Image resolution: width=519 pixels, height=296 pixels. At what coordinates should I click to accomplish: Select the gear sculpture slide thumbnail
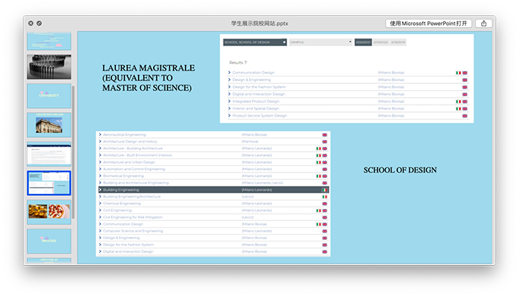[x=49, y=67]
